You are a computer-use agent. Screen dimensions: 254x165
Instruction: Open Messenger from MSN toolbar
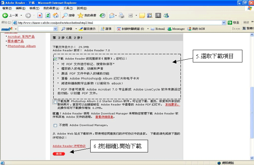176,29
